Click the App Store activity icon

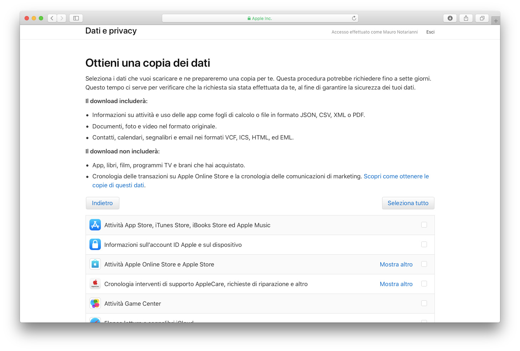pos(95,225)
